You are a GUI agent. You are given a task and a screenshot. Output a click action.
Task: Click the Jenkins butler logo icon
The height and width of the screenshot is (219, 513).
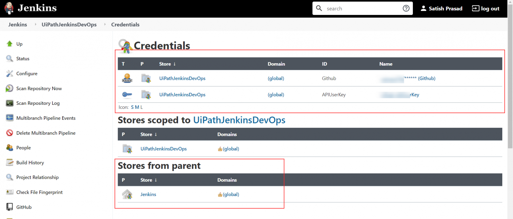click(9, 8)
